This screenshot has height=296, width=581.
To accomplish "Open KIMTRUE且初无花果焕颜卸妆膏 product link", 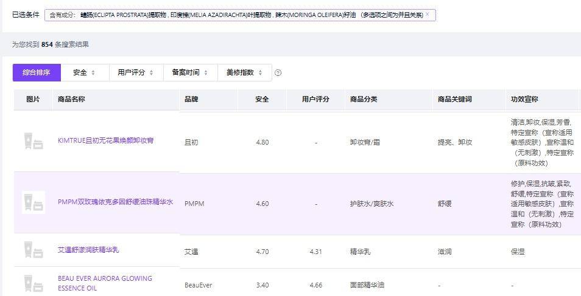I will coord(106,140).
